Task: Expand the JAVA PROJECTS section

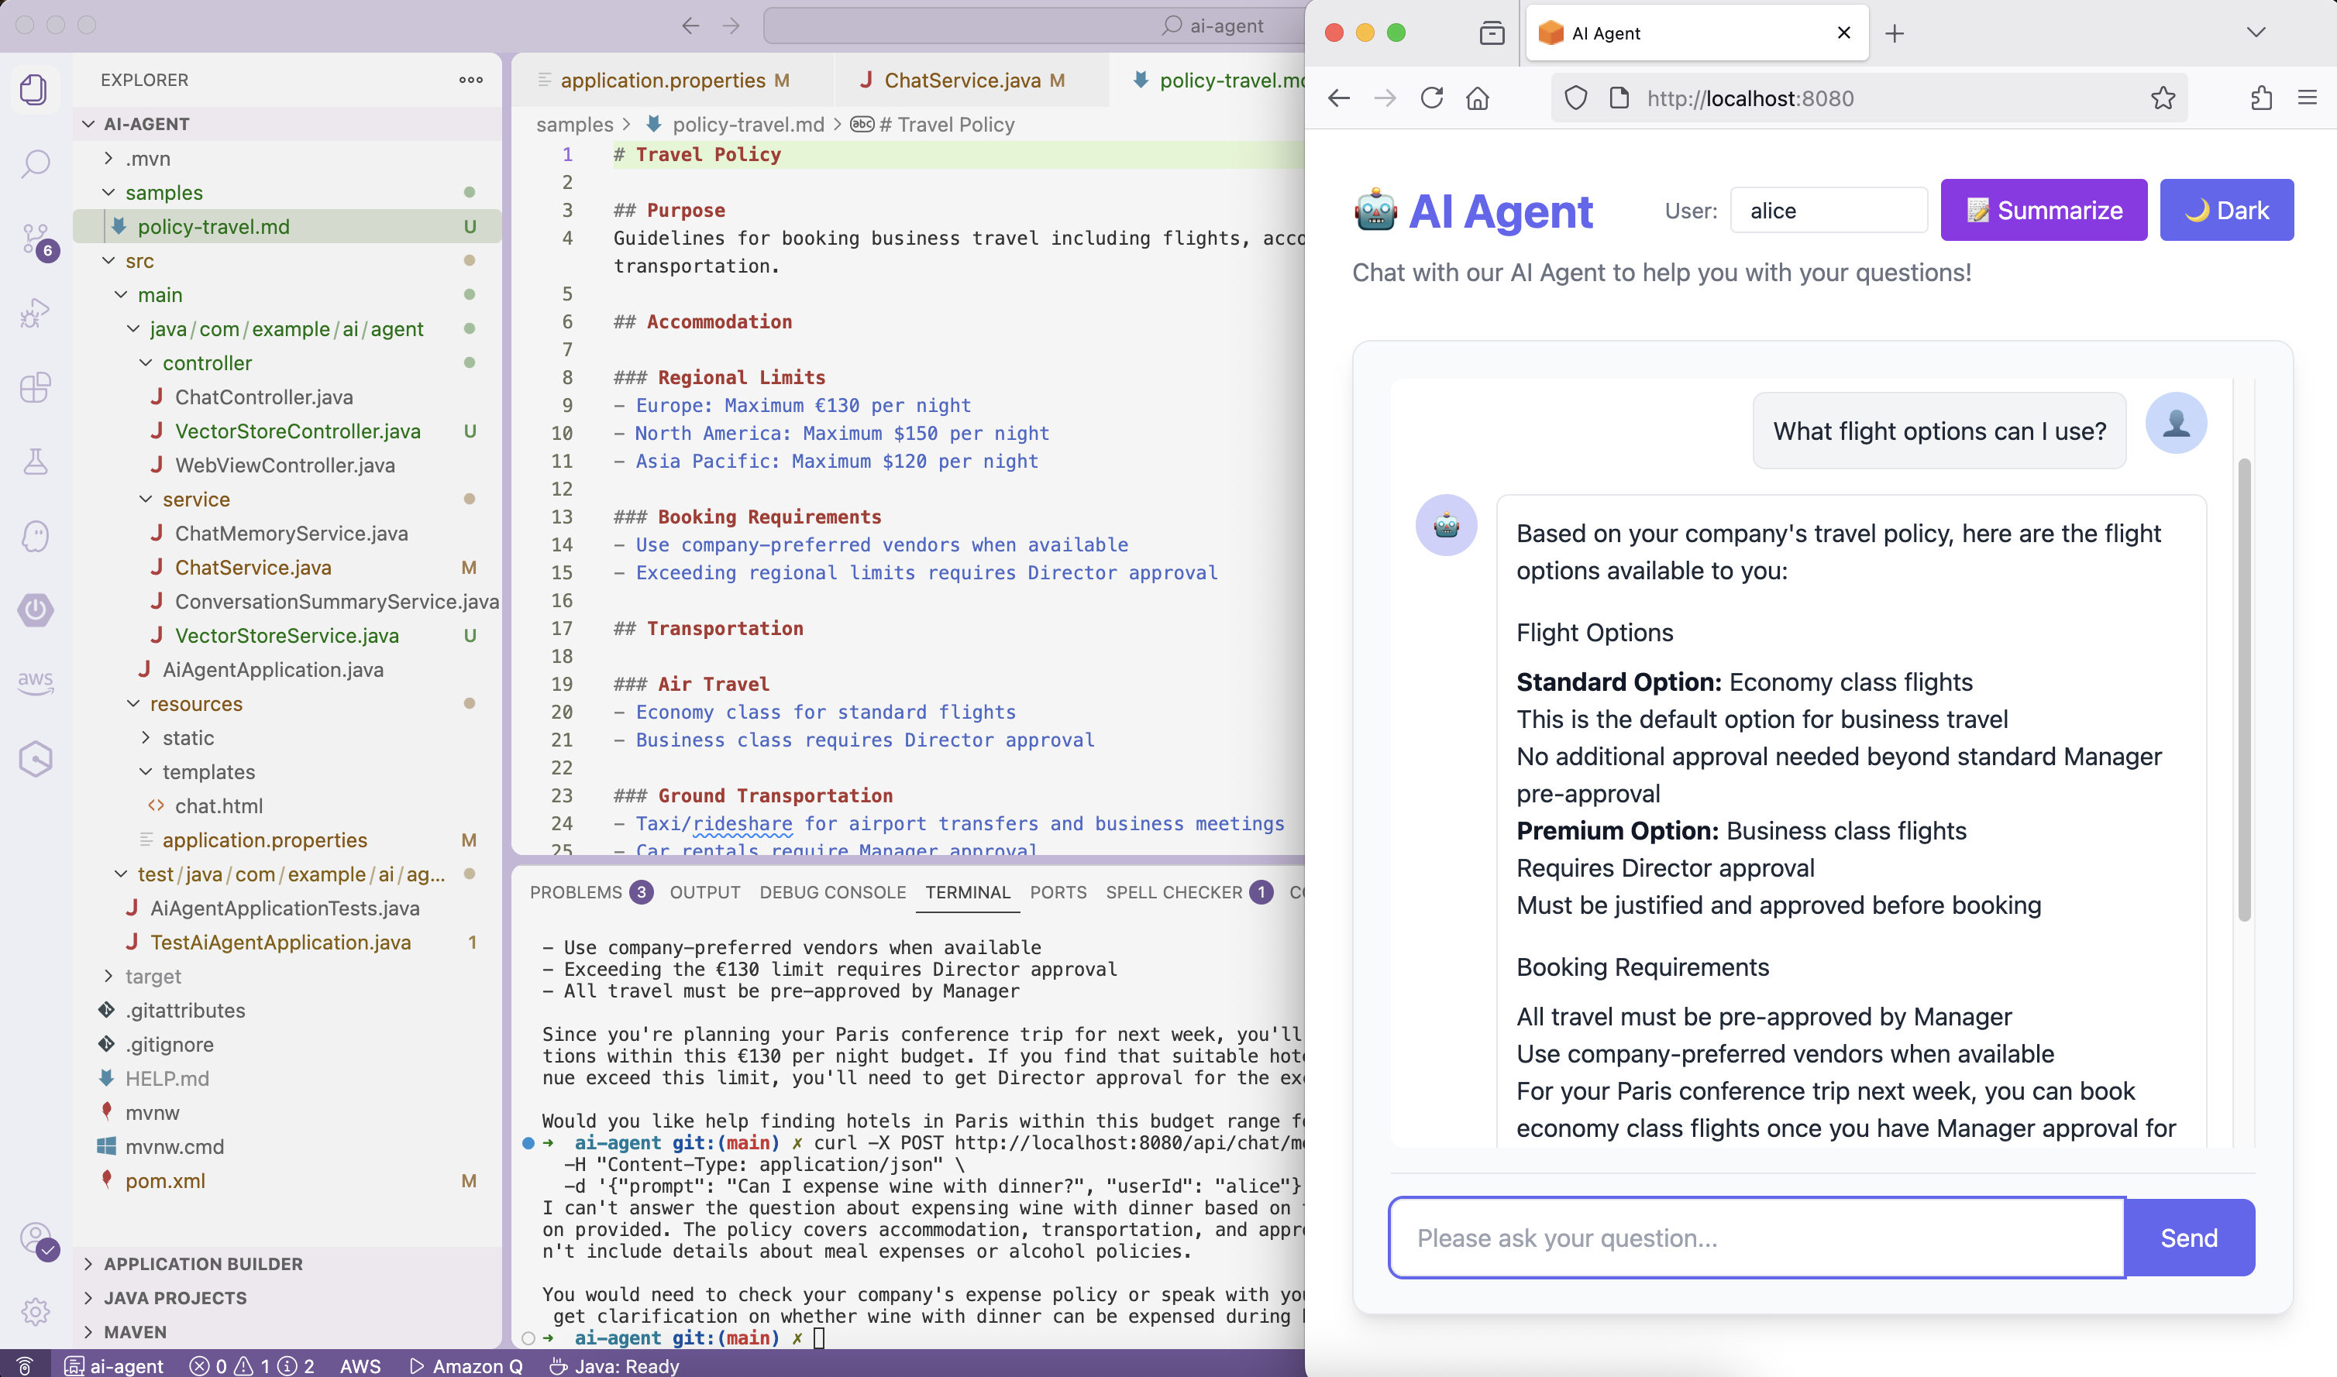Action: pos(174,1297)
